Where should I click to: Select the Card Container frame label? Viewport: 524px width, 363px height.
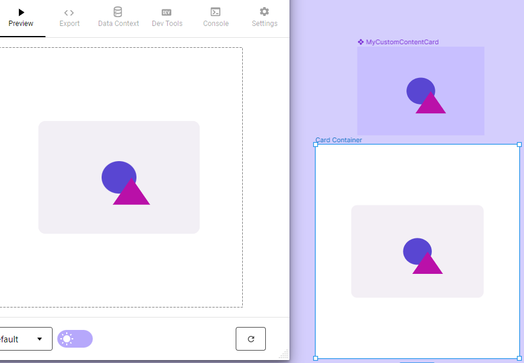click(339, 140)
